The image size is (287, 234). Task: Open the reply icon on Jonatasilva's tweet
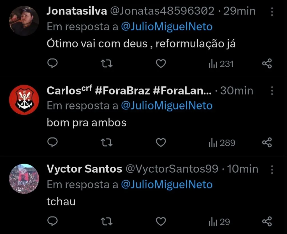[x=52, y=63]
